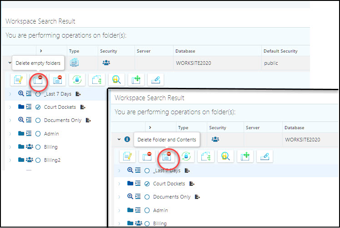Click the search-folder icon on Documents Only row, back window
Image resolution: width=340 pixels, height=228 pixels.
pyautogui.click(x=21, y=120)
